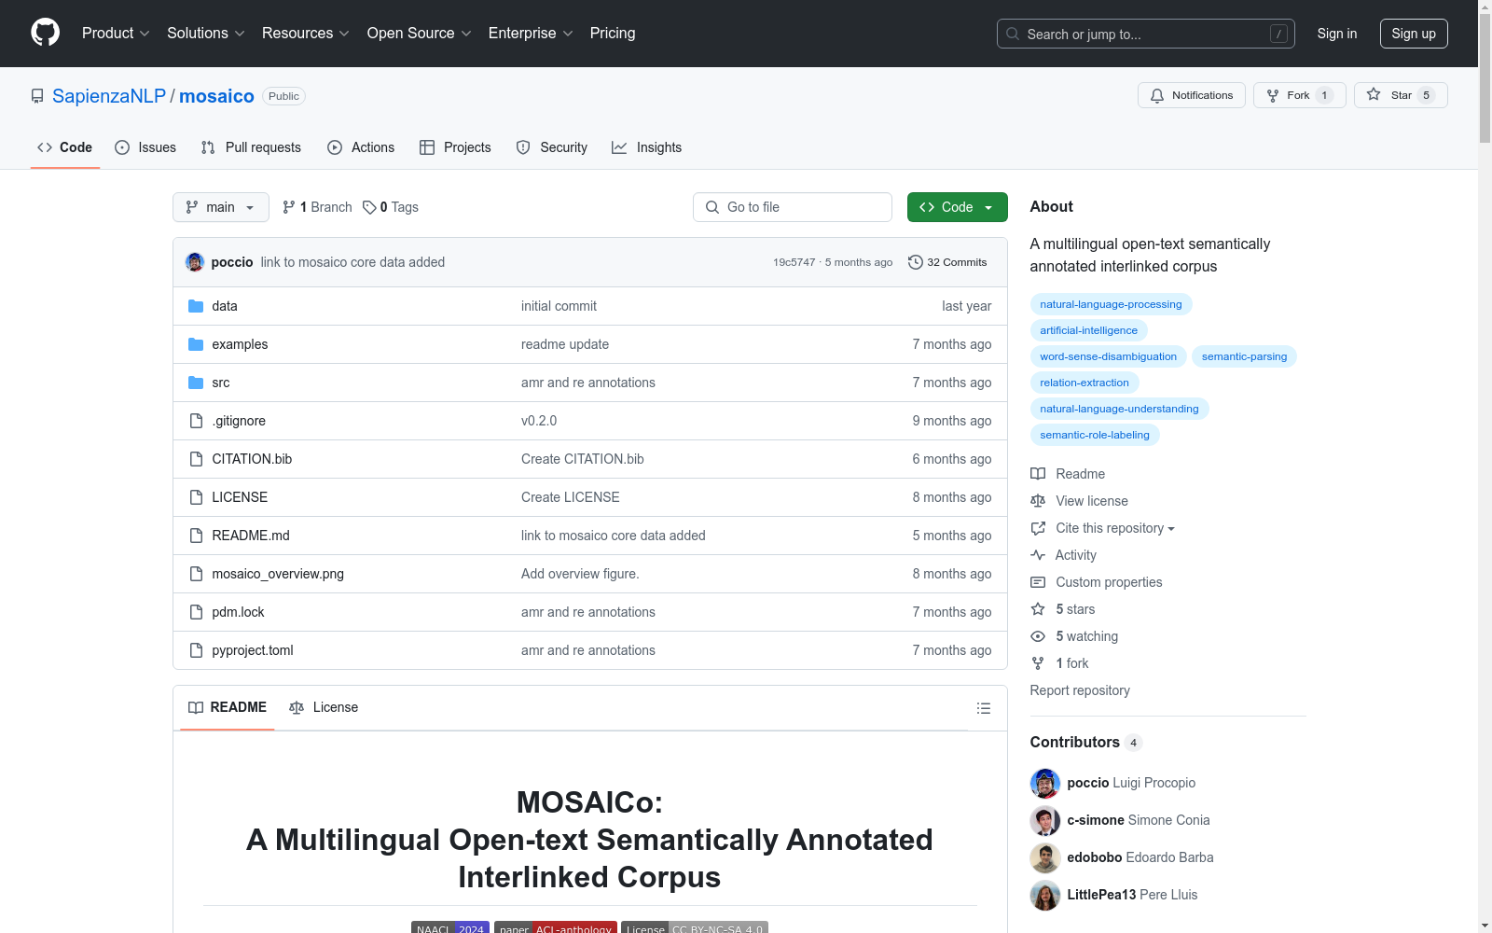Click the book icon next to Readme
Image resolution: width=1492 pixels, height=933 pixels.
click(x=1038, y=474)
